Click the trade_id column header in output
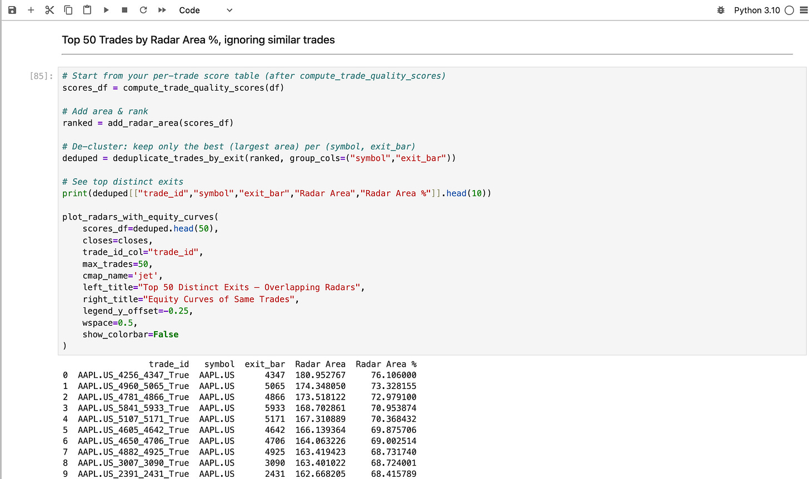The image size is (809, 479). click(x=169, y=365)
